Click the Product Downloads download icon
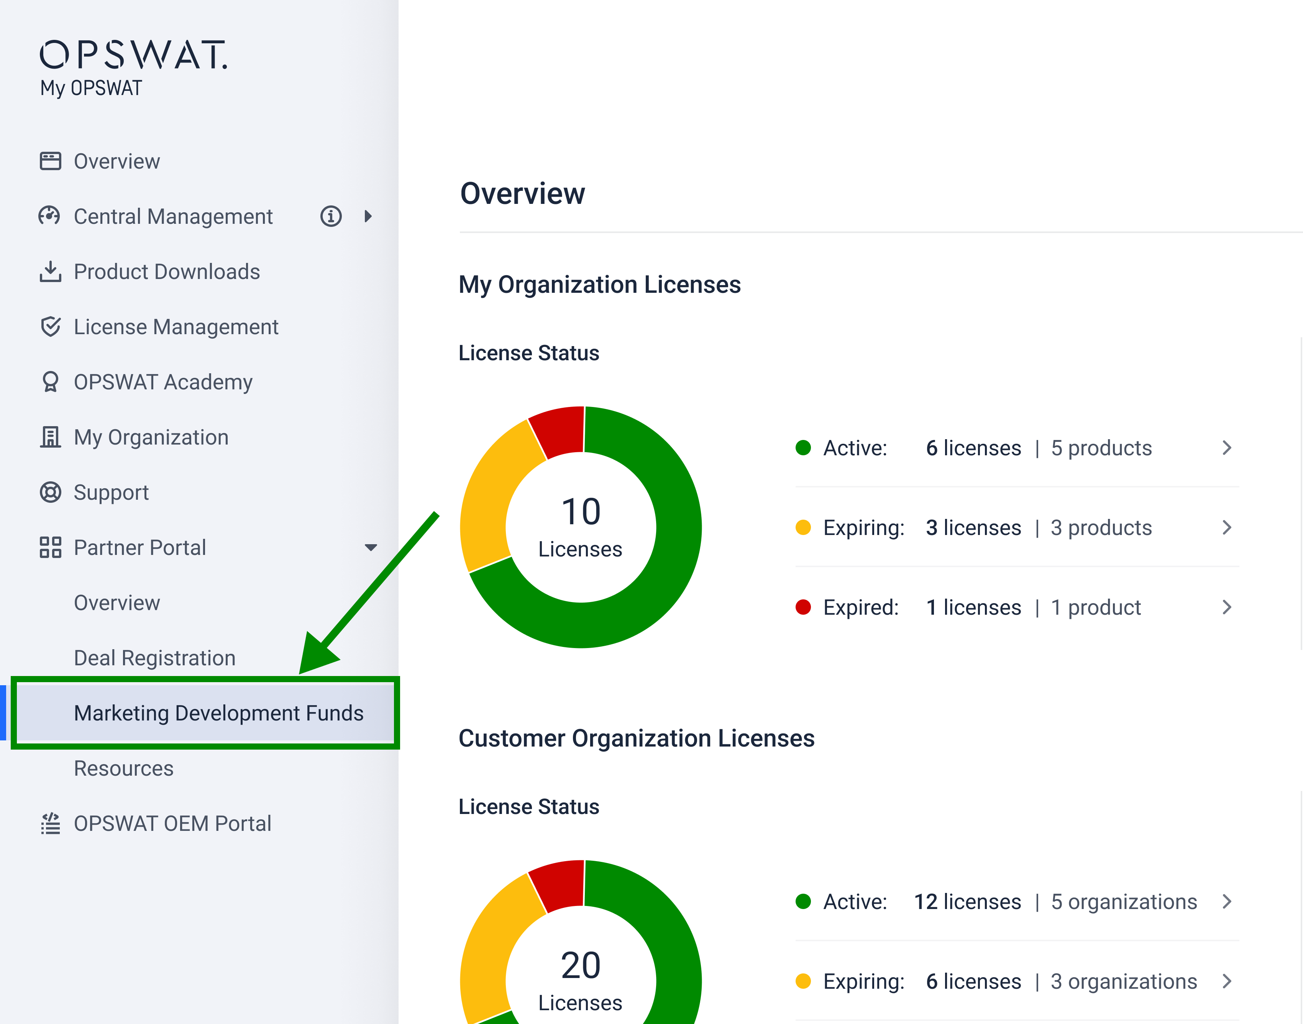The width and height of the screenshot is (1303, 1024). pos(50,272)
